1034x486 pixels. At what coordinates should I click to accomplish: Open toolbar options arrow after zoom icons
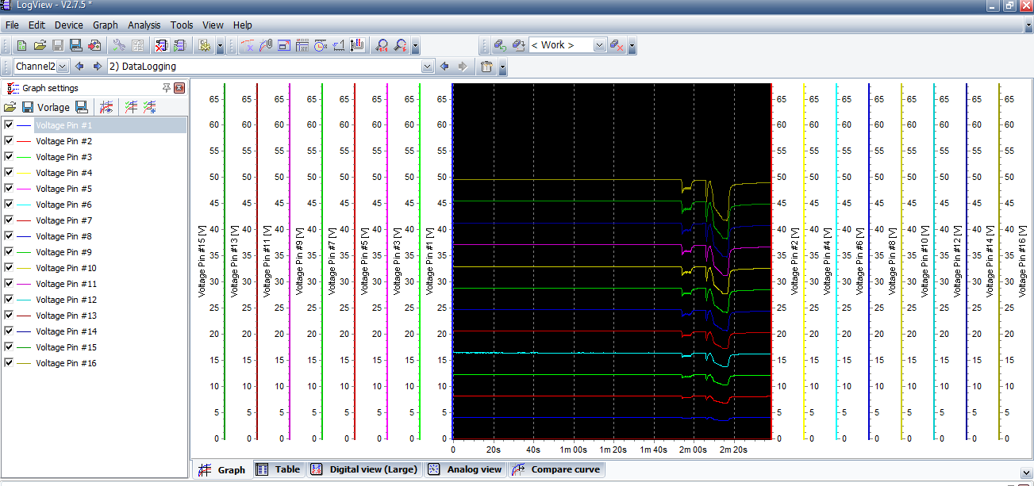[x=416, y=45]
